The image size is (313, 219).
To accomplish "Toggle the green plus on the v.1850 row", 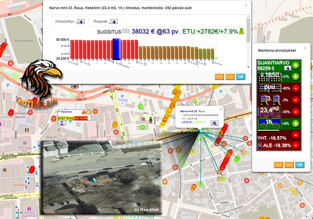I will [296, 77].
